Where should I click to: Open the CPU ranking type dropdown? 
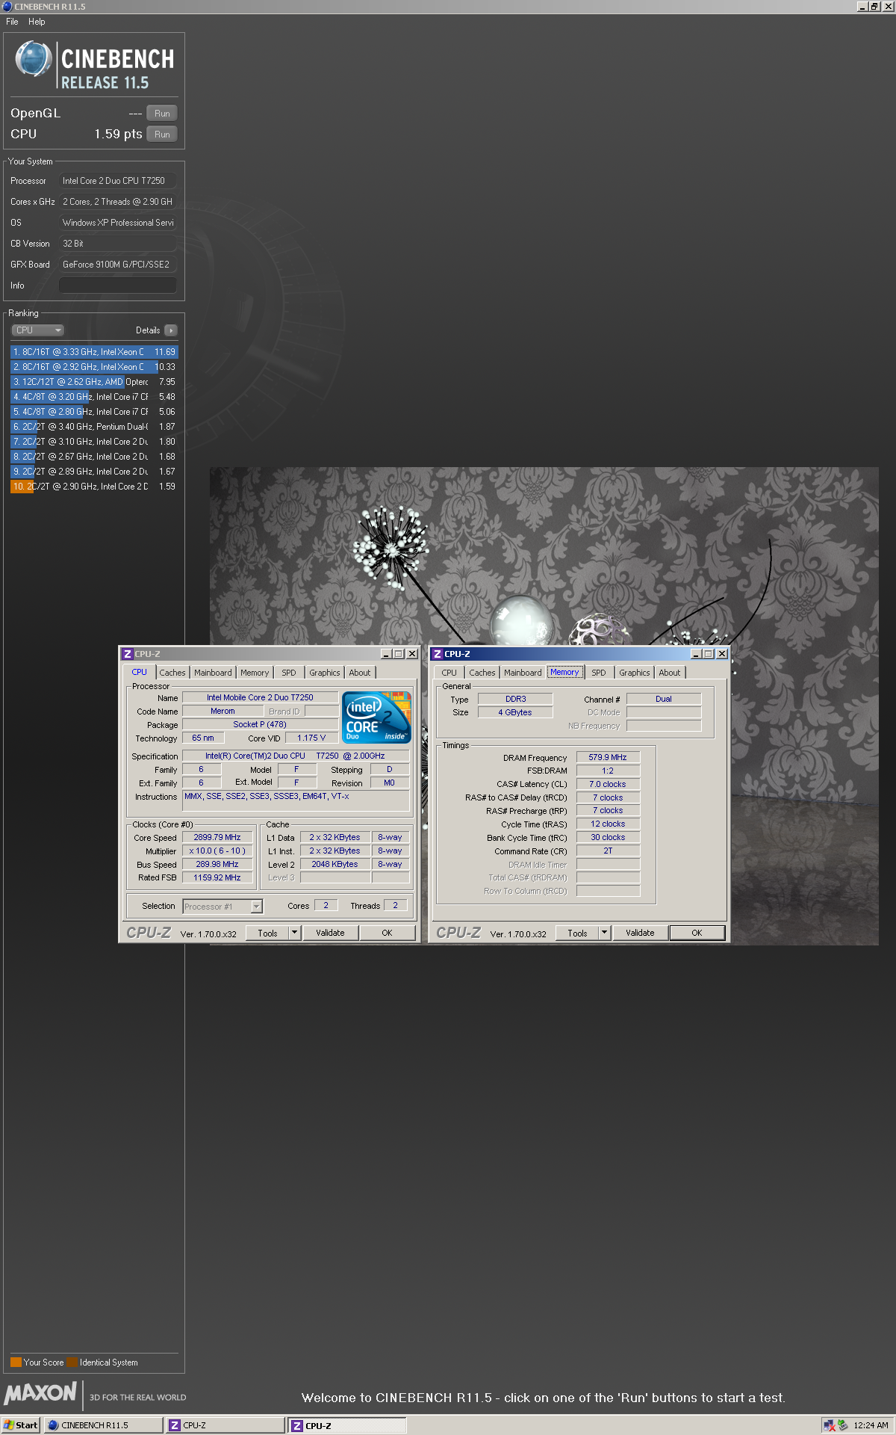(x=37, y=330)
